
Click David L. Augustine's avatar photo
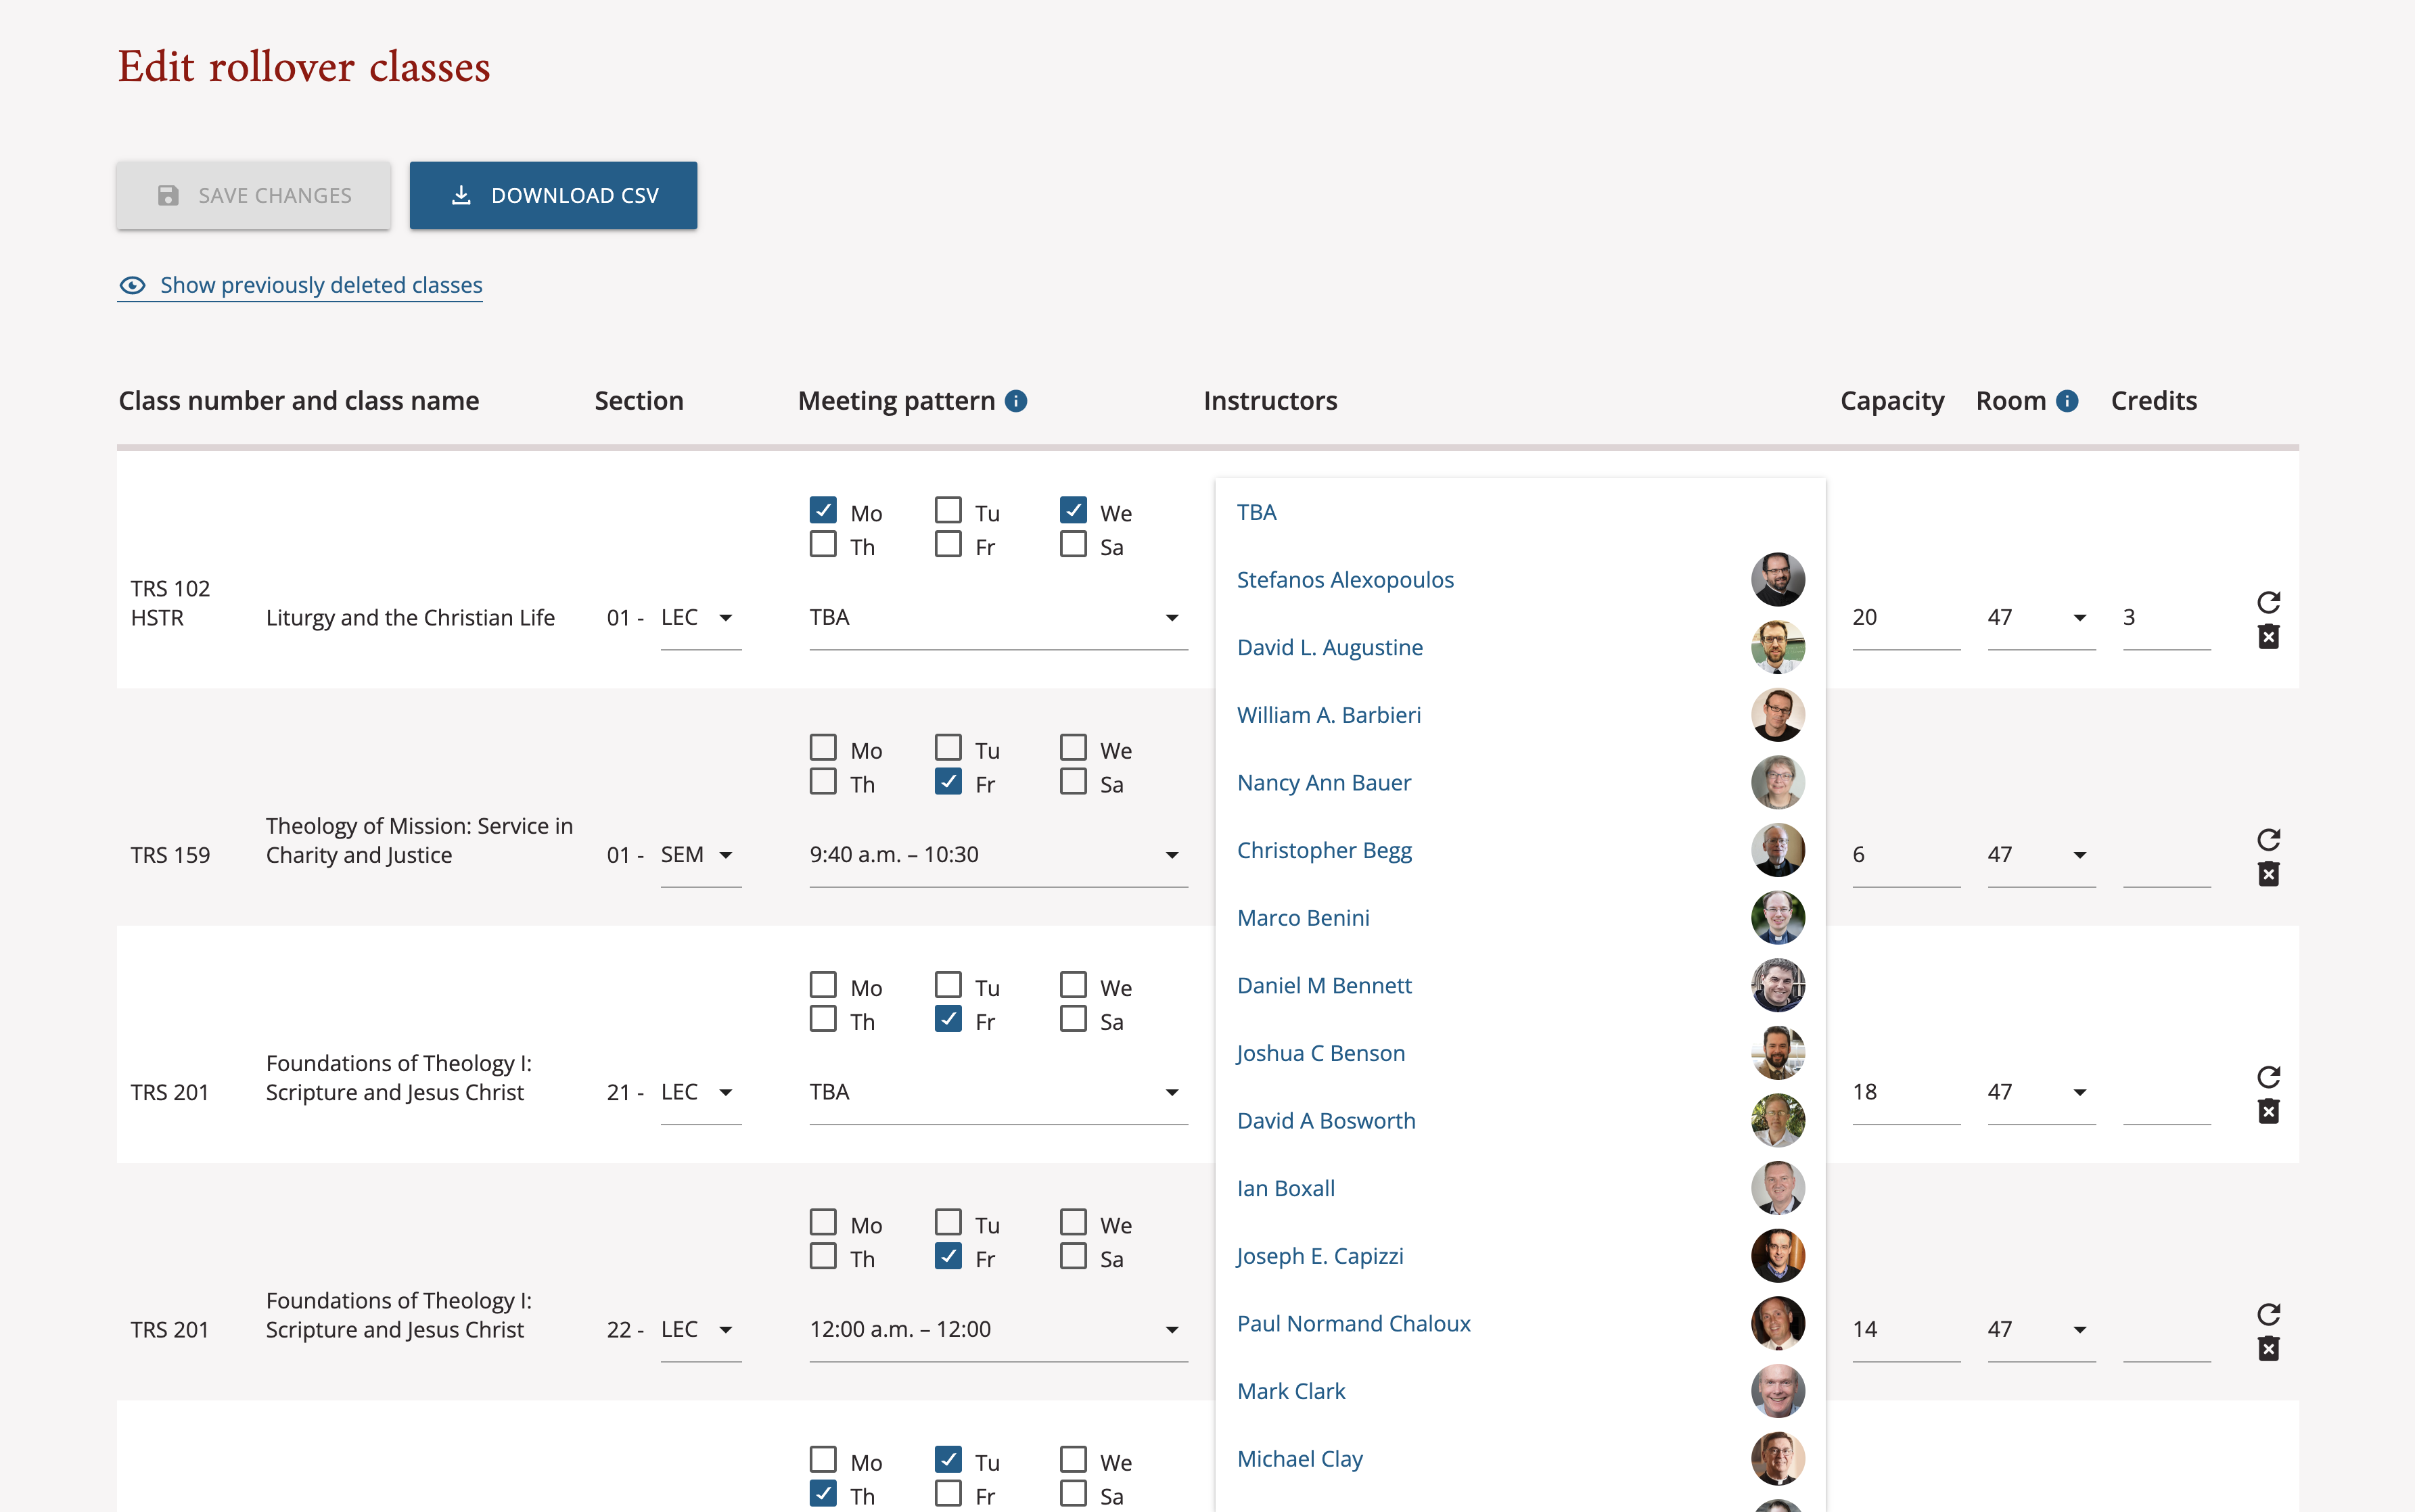pos(1778,647)
